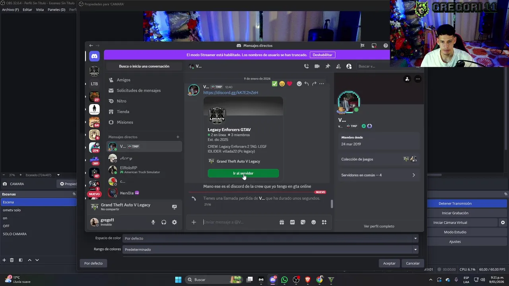Open friend options icon on the profile panel
The image size is (509, 286).
pos(407,79)
